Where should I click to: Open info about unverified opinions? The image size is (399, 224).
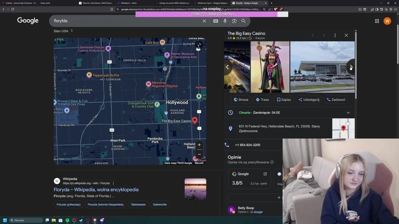click(272, 162)
